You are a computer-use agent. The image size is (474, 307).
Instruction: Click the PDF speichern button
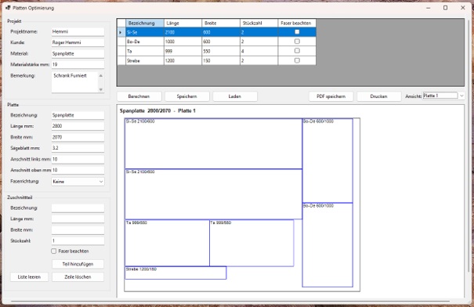(331, 96)
